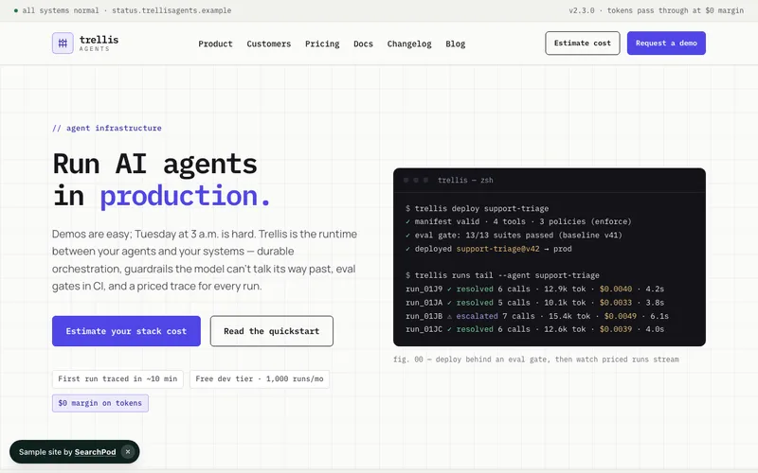This screenshot has width=758, height=473.
Task: Visit the Blog from the navbar
Action: pos(456,44)
